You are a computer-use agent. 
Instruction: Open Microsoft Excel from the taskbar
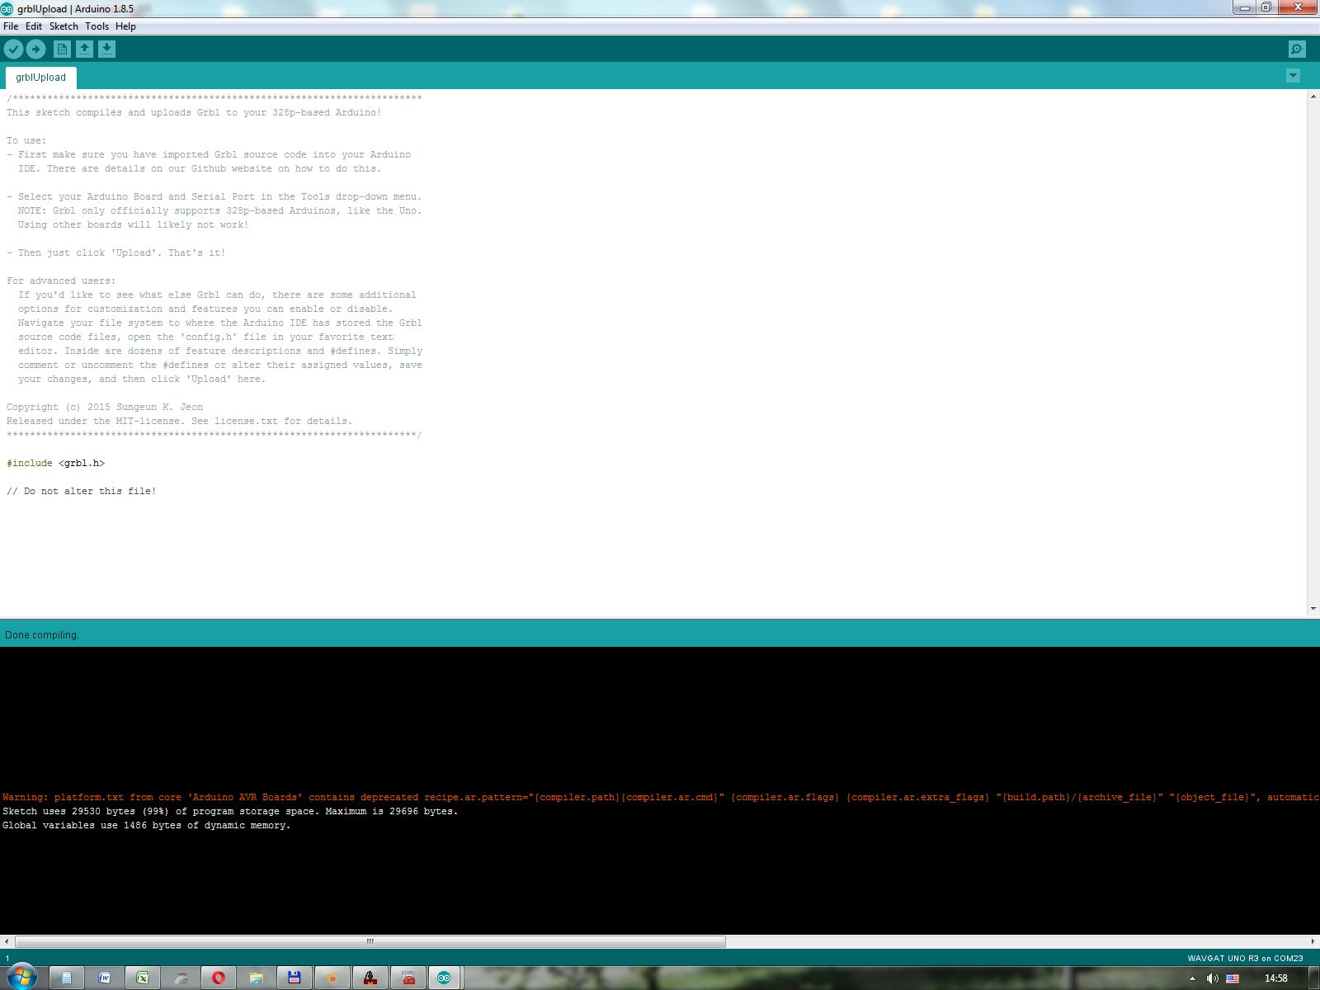click(x=143, y=978)
